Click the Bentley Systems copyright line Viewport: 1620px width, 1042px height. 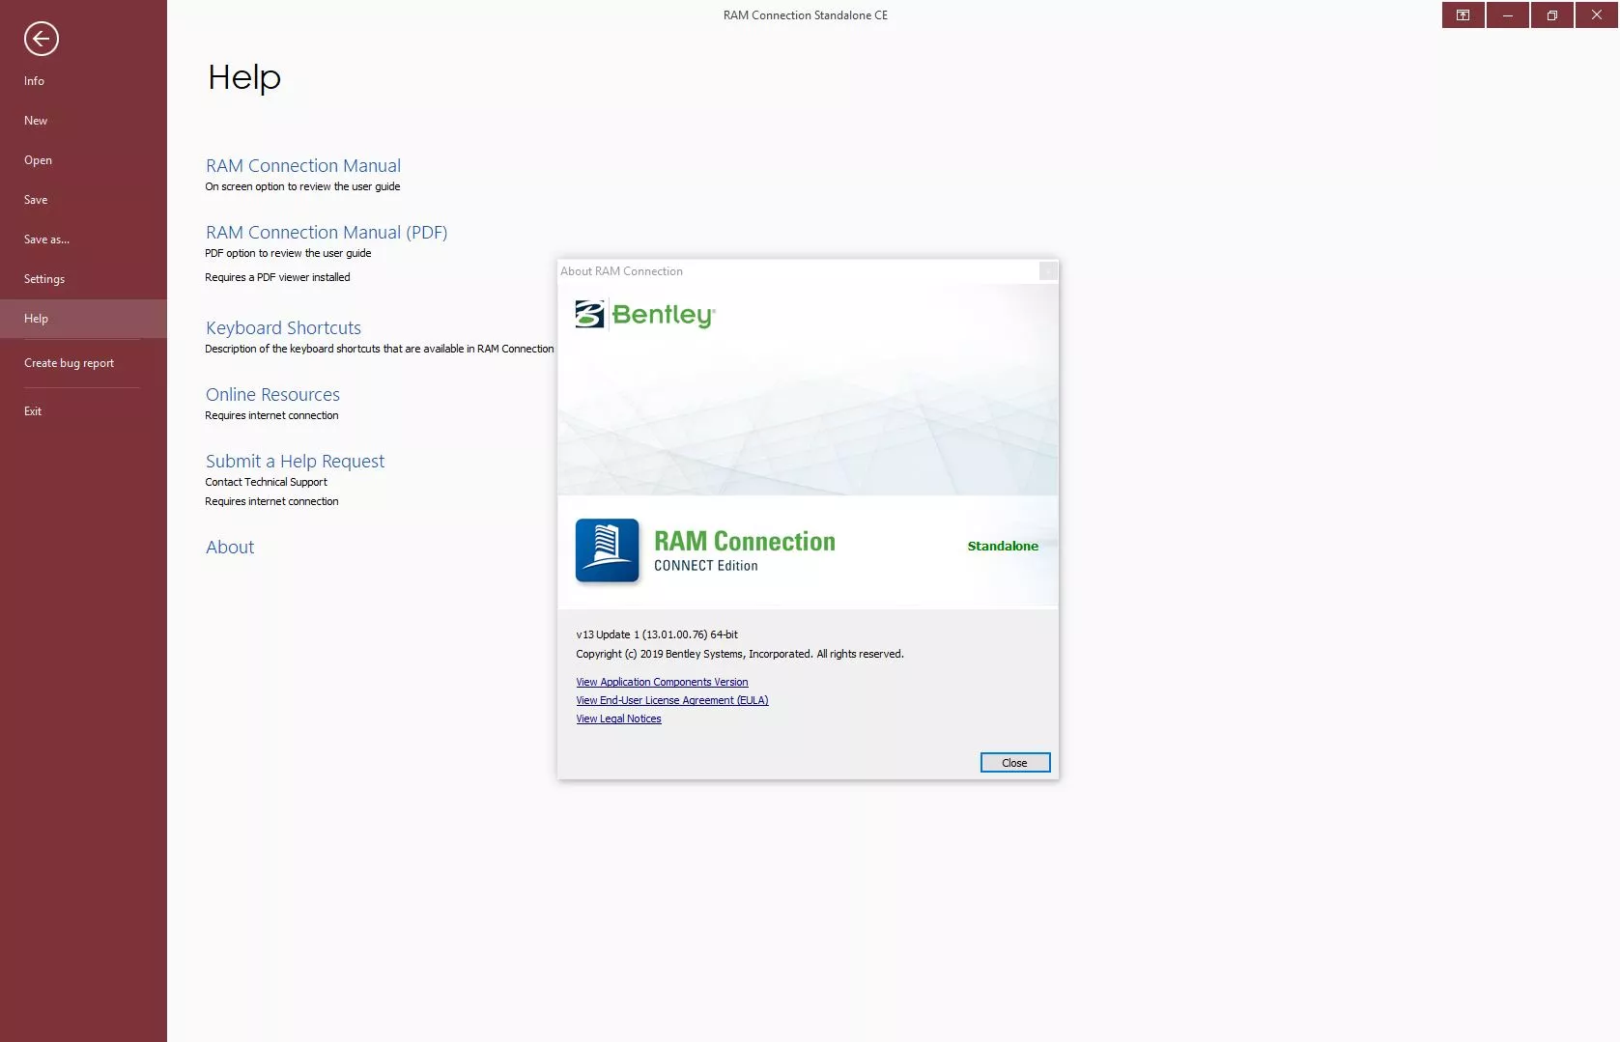[x=740, y=654]
